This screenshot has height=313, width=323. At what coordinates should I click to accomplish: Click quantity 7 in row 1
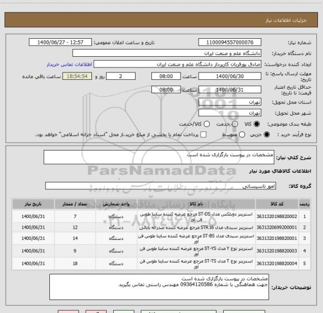coord(75,216)
